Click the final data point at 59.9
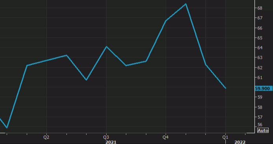The image size is (273, 144). (226, 88)
